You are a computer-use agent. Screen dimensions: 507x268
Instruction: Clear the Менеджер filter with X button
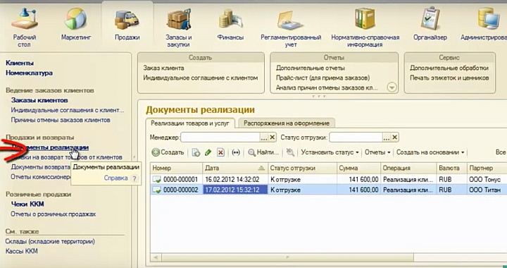coord(273,138)
